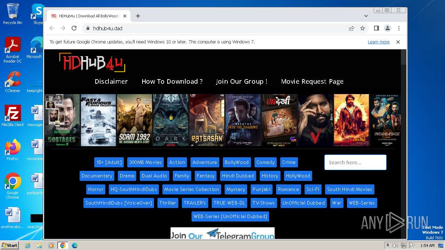Browse TV-Shows category
The width and height of the screenshot is (445, 250).
pyautogui.click(x=264, y=203)
